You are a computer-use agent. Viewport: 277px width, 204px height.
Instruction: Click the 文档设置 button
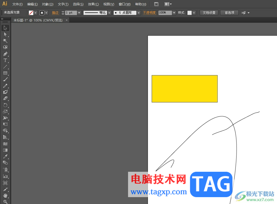point(209,13)
